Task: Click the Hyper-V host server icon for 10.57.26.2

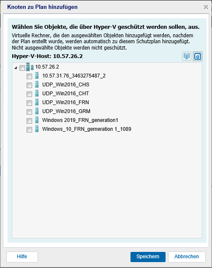Action: pyautogui.click(x=30, y=67)
